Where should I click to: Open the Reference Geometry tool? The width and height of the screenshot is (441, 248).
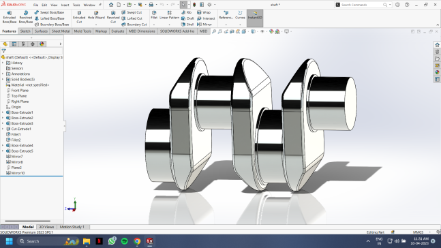[226, 15]
